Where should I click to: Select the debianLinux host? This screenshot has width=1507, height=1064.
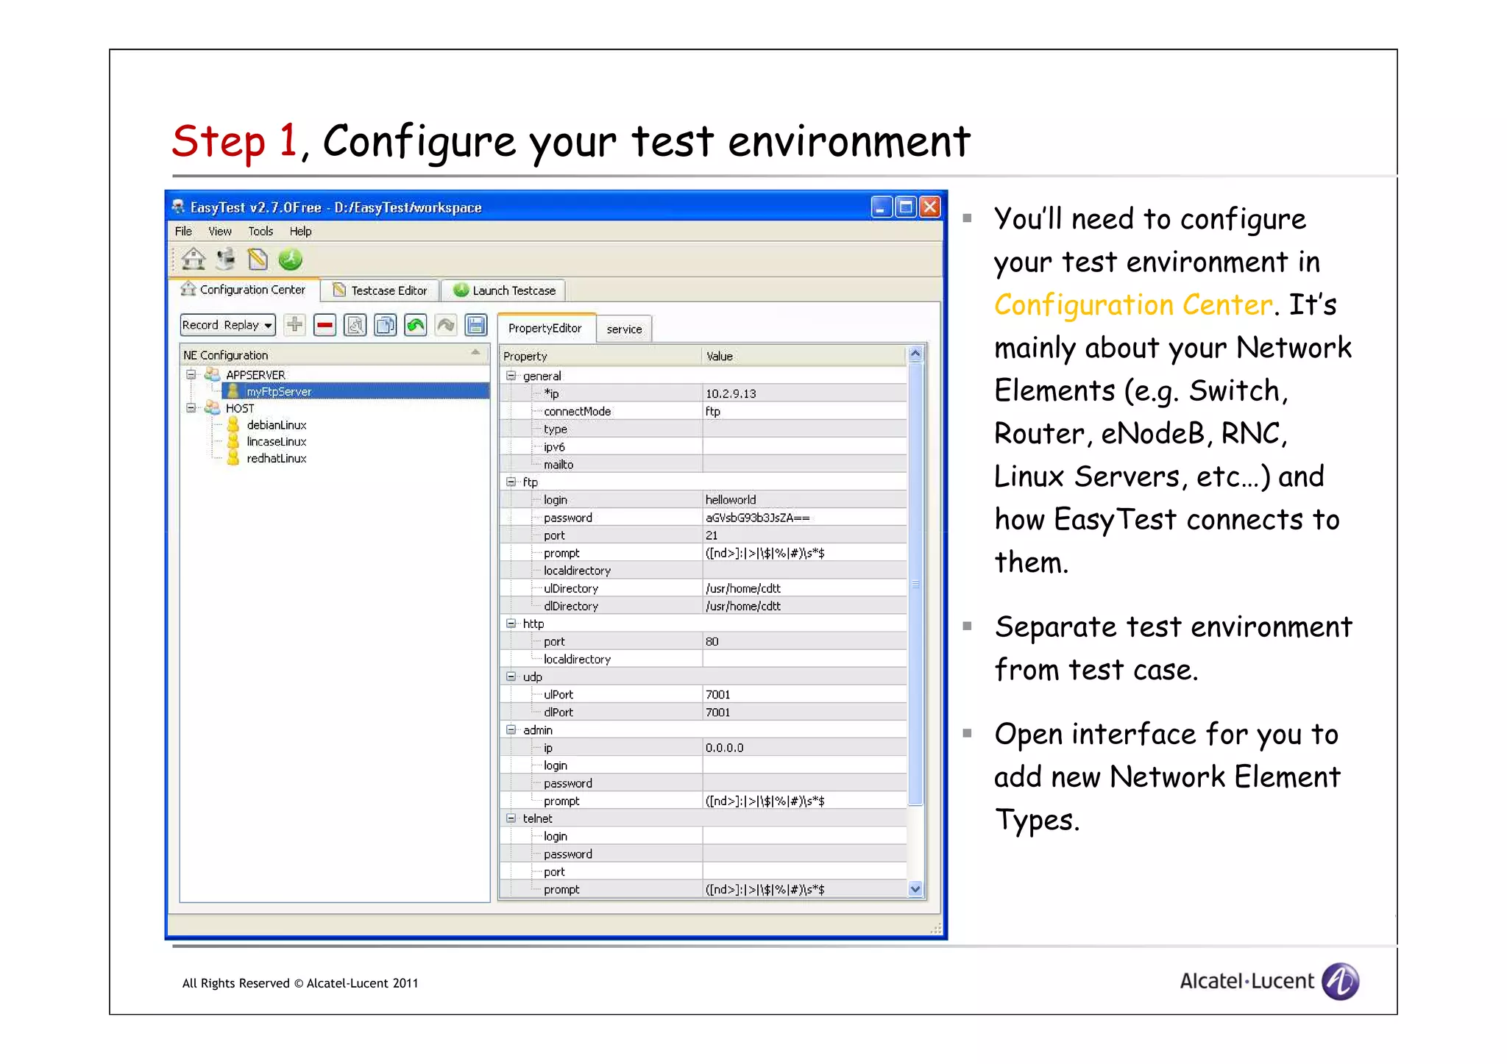pos(276,424)
